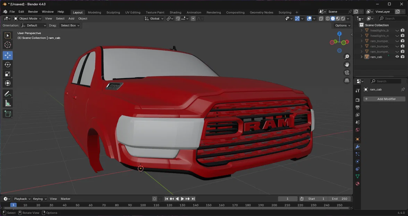Open the Output properties tab

(357, 107)
